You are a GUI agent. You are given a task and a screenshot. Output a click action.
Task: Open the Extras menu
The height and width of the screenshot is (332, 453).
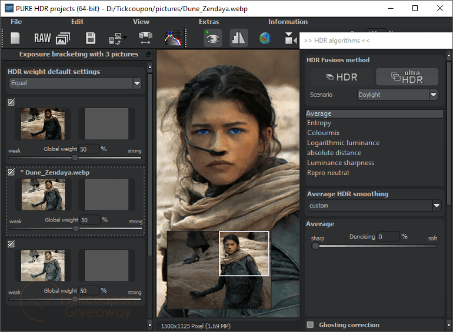(209, 22)
